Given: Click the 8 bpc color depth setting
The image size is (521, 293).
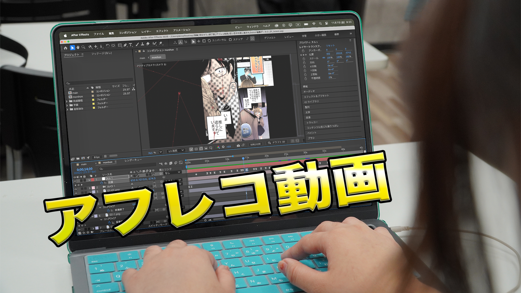Looking at the screenshot, I should pos(97,157).
